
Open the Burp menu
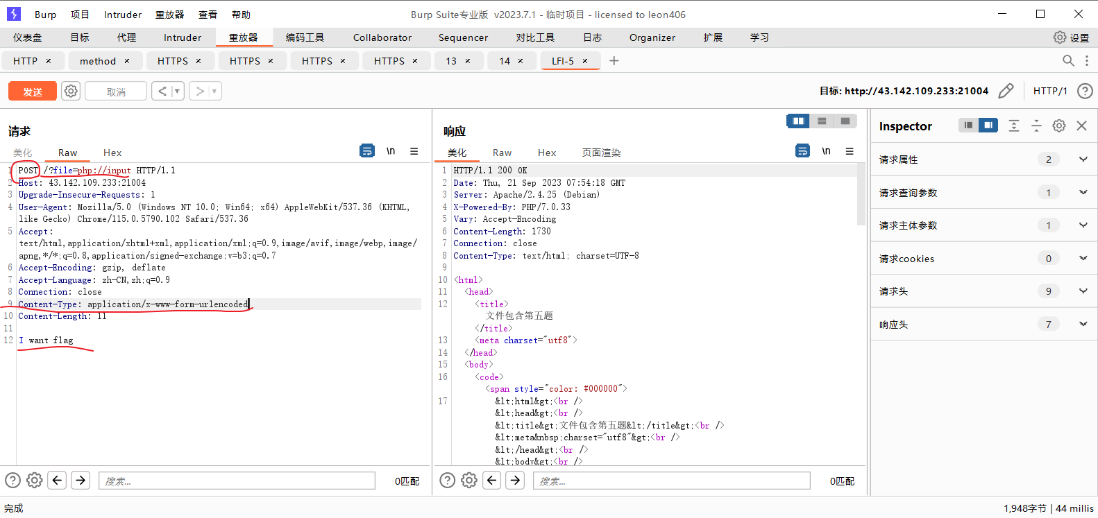45,15
